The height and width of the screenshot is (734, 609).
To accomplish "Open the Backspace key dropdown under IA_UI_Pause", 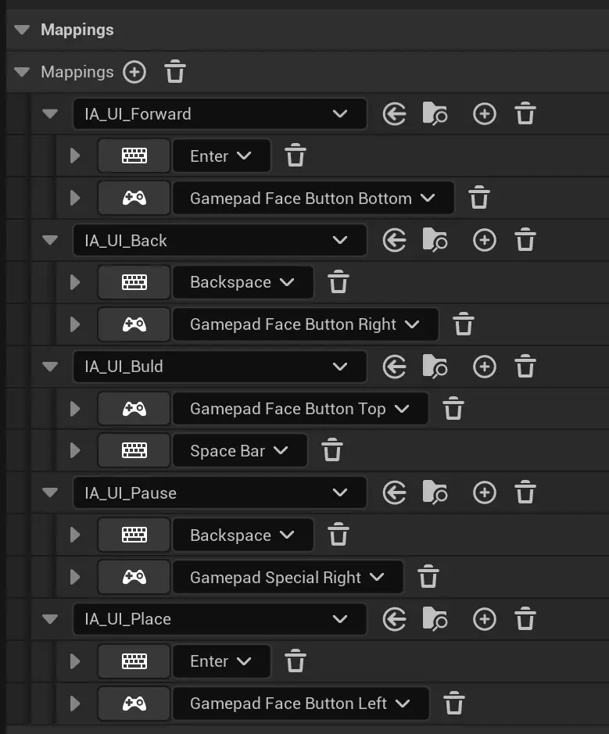I will [x=242, y=535].
